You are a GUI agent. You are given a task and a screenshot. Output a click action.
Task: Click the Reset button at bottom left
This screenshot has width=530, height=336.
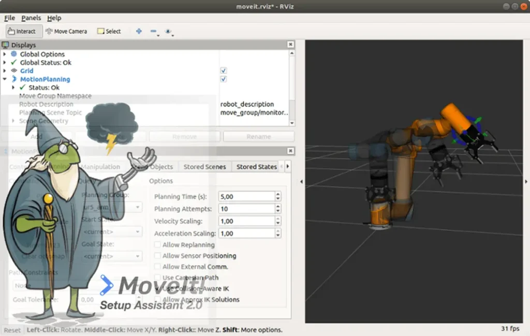pyautogui.click(x=12, y=329)
